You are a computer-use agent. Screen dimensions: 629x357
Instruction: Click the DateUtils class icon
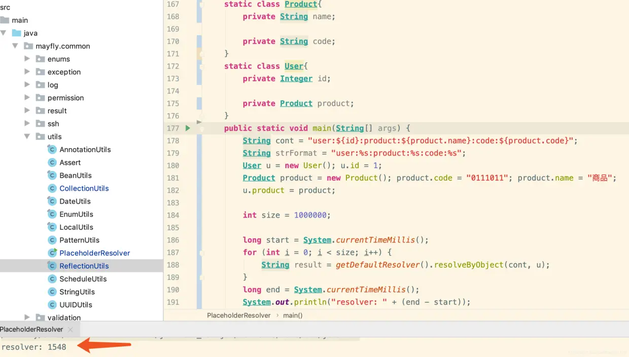click(52, 201)
